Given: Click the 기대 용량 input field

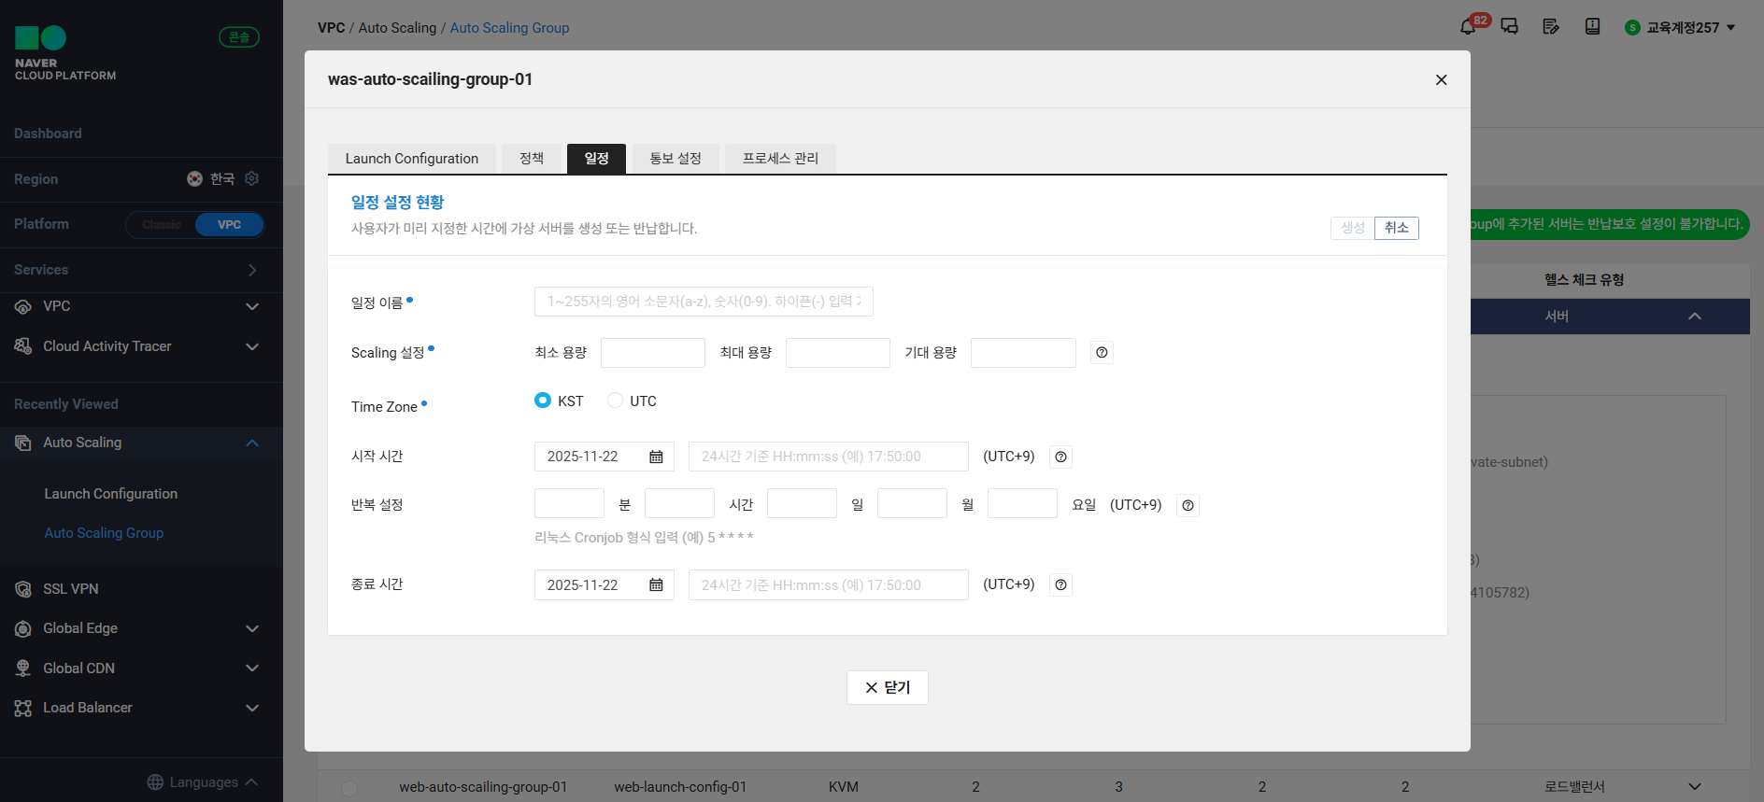Looking at the screenshot, I should click(x=1023, y=353).
